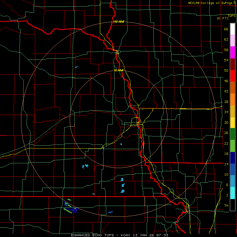Click the "ENHANCED ECHO TOPS" caption text
The width and height of the screenshot is (237, 237).
pos(92,235)
